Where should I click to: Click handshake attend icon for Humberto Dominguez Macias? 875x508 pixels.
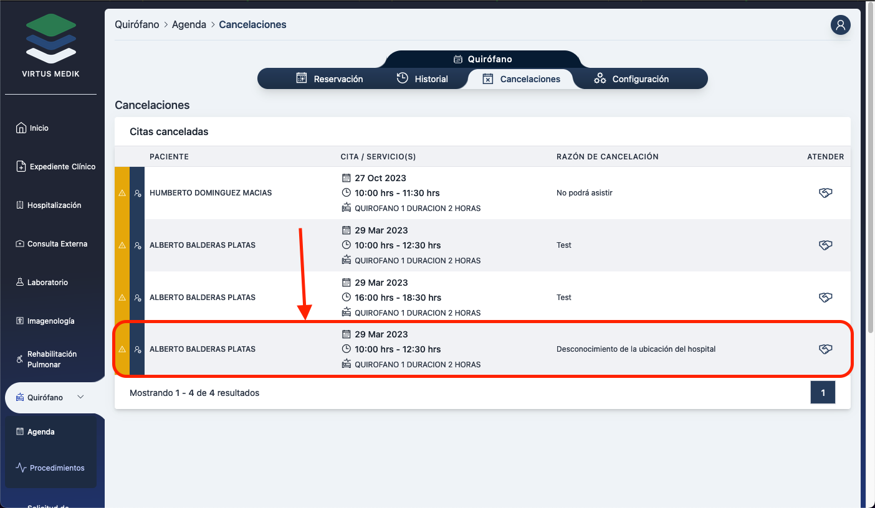point(825,193)
